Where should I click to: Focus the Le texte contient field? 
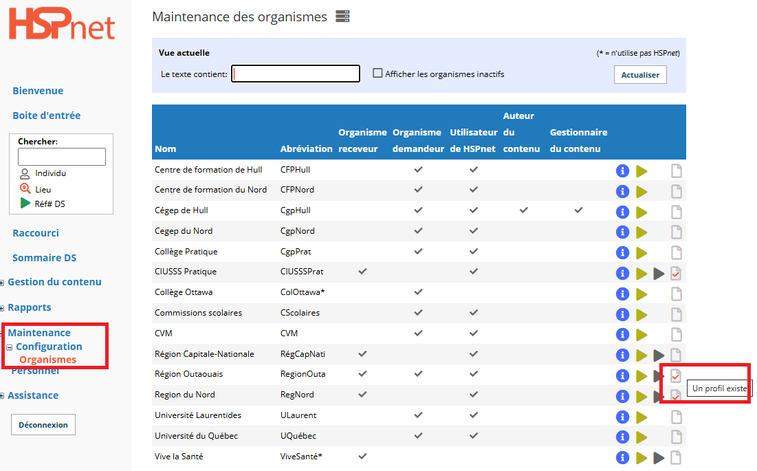296,74
